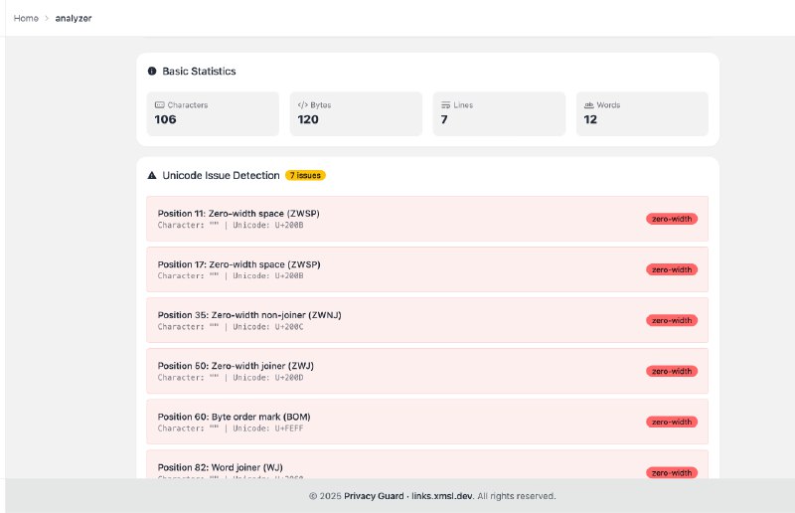This screenshot has width=795, height=513.
Task: Select the Position 50 zero-width joiner issue
Action: click(x=397, y=371)
